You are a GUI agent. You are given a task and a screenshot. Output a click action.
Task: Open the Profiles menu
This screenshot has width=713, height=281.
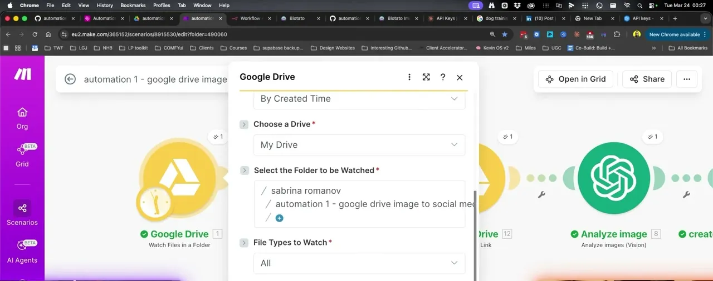162,5
